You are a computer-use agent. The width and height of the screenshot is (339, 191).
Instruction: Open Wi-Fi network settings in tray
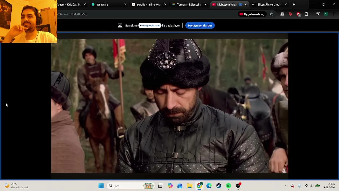pyautogui.click(x=306, y=186)
